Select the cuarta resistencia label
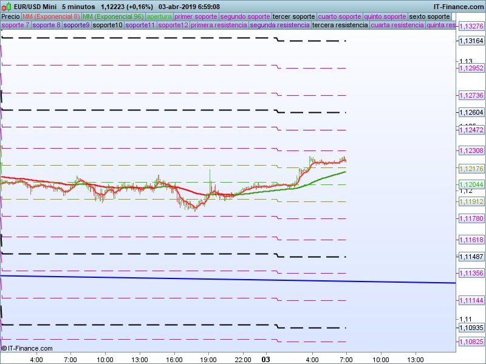486x364 pixels. (397, 25)
